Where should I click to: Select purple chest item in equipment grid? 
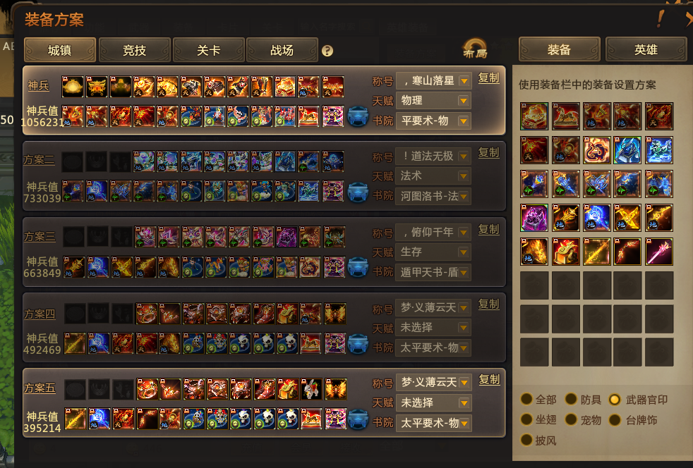point(534,218)
